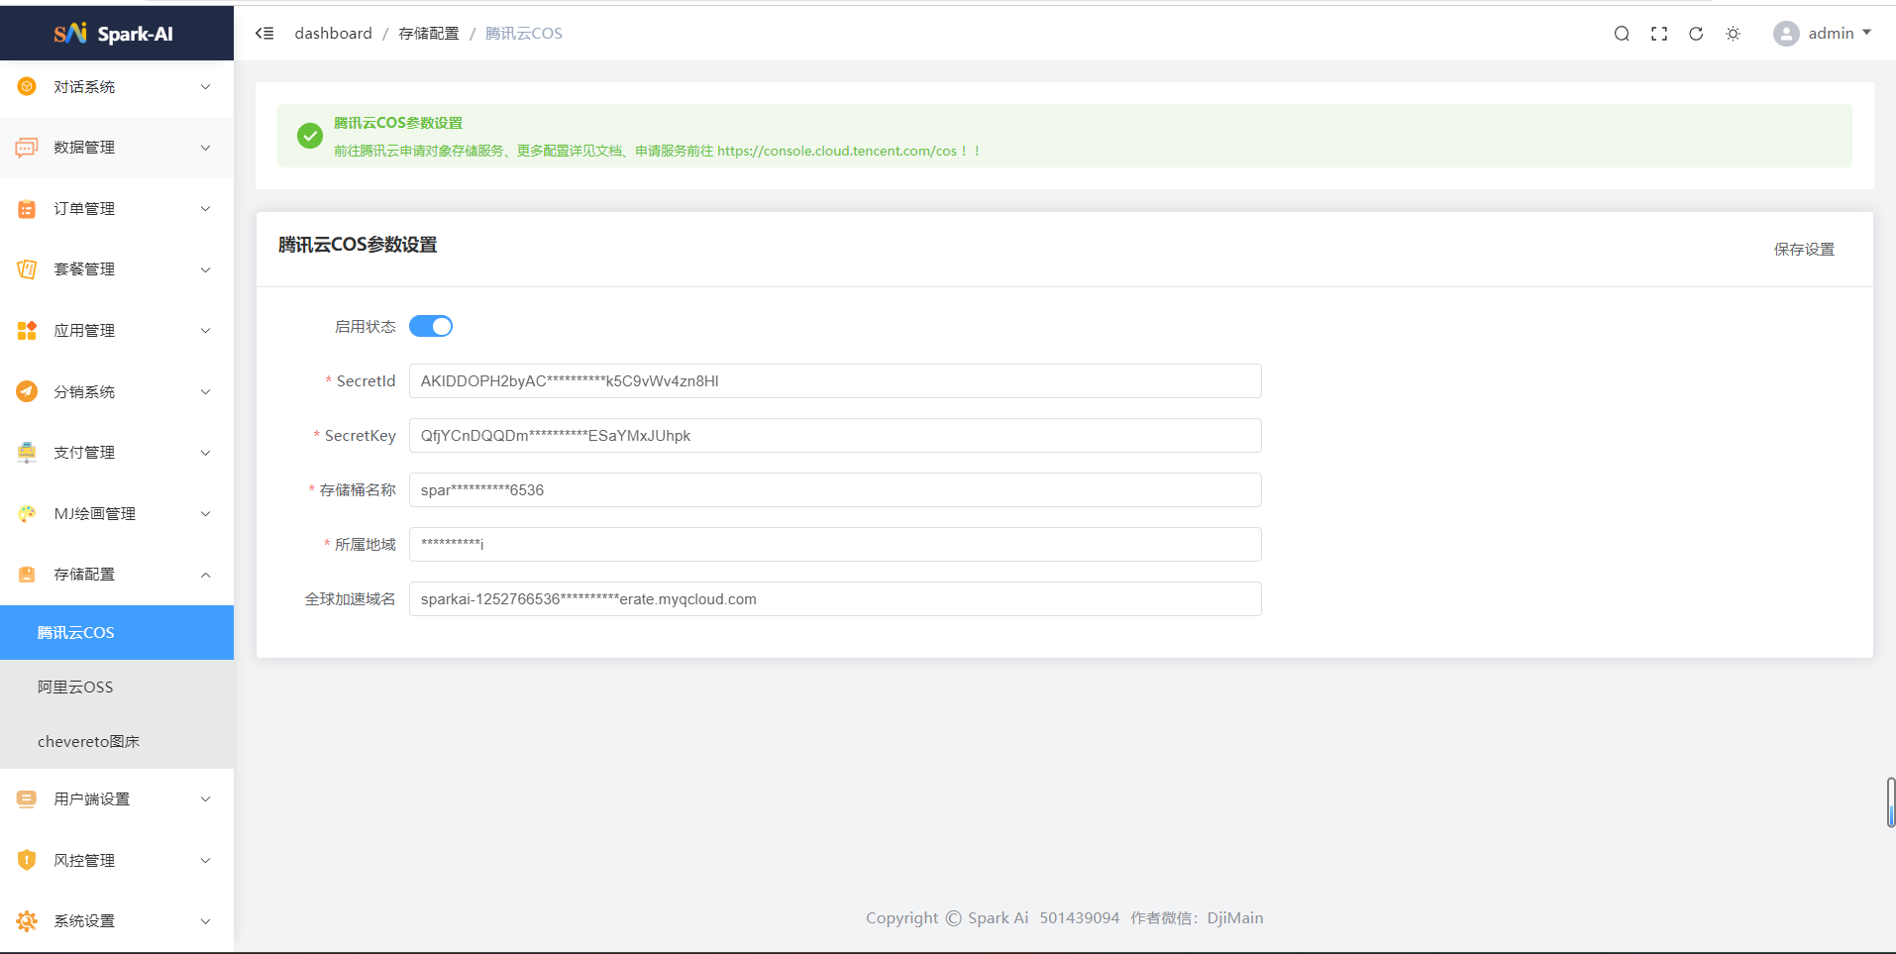Click the Spark-AI logo
Screen dimensions: 1896x954
114,34
